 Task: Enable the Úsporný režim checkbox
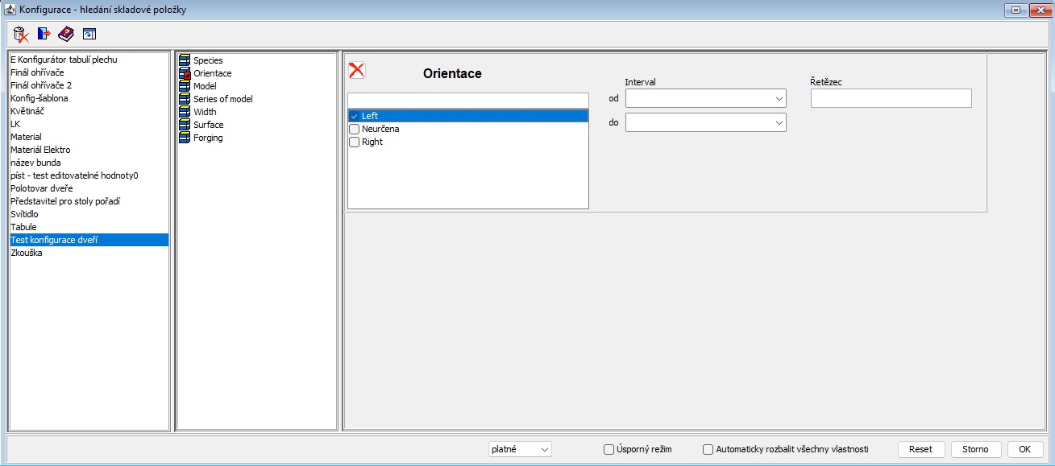click(609, 449)
